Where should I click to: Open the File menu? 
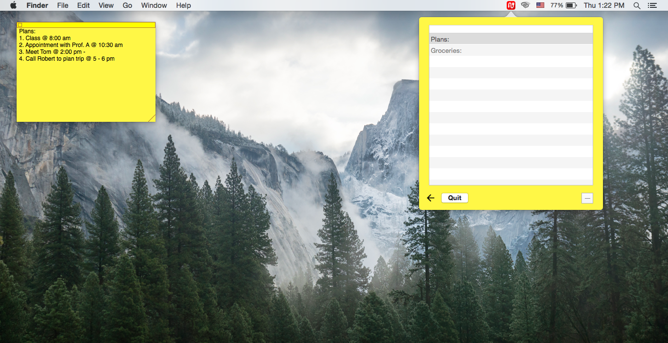pos(63,5)
